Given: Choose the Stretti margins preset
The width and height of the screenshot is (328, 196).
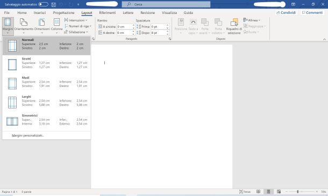Looking at the screenshot, I should point(46,64).
